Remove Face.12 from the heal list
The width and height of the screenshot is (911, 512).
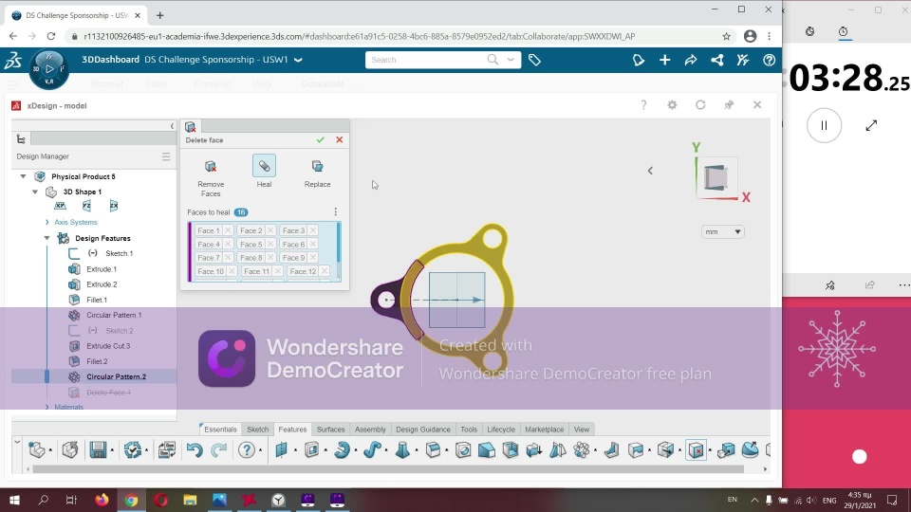[x=325, y=271]
